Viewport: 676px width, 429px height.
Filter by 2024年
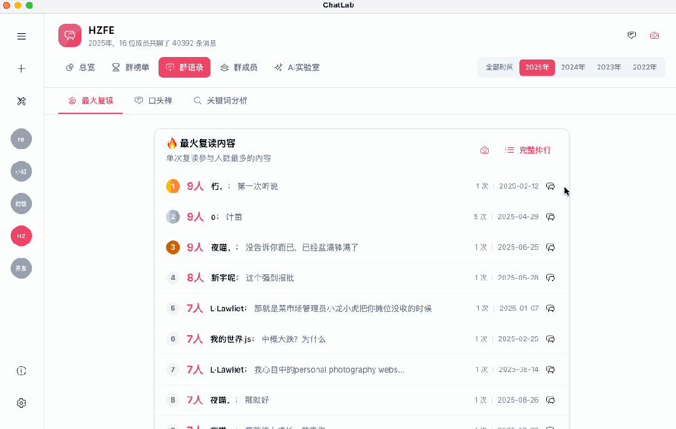[x=573, y=67]
